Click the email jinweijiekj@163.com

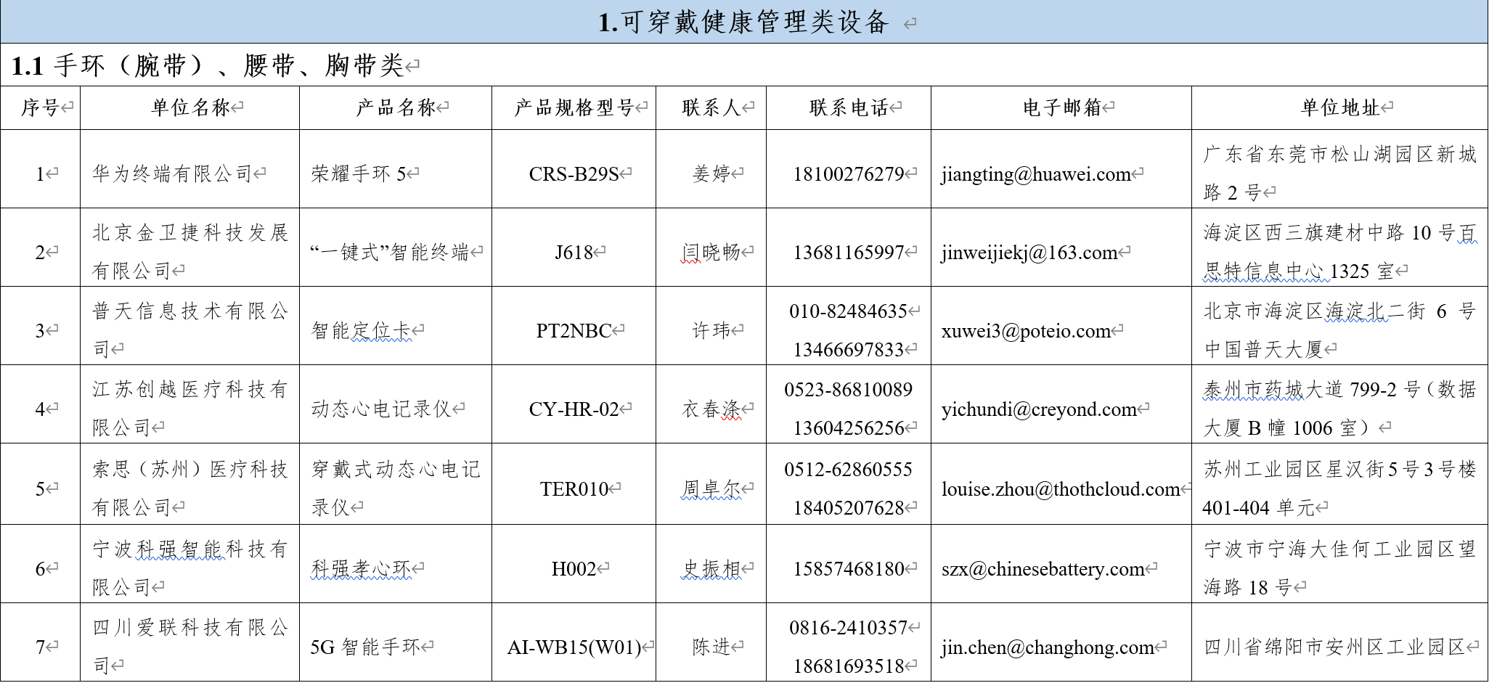tap(1029, 253)
